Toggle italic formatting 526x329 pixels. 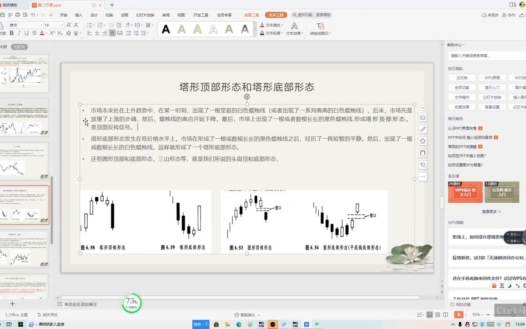tap(19, 33)
